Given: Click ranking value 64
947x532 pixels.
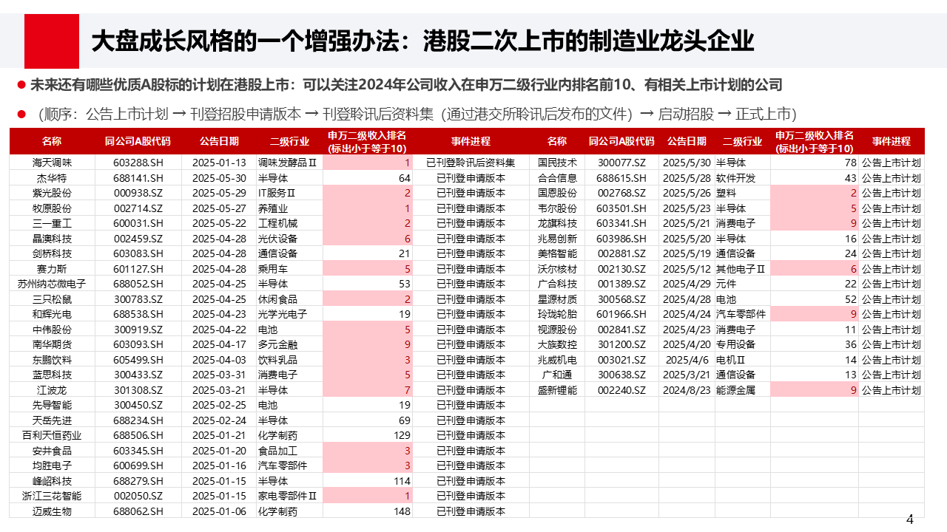Looking at the screenshot, I should pyautogui.click(x=404, y=178).
